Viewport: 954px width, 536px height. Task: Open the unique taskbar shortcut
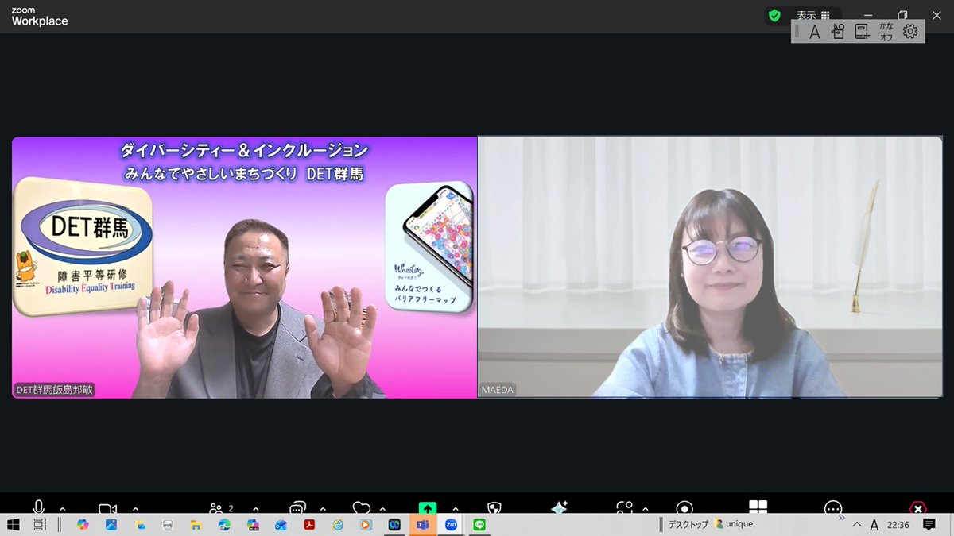[735, 524]
